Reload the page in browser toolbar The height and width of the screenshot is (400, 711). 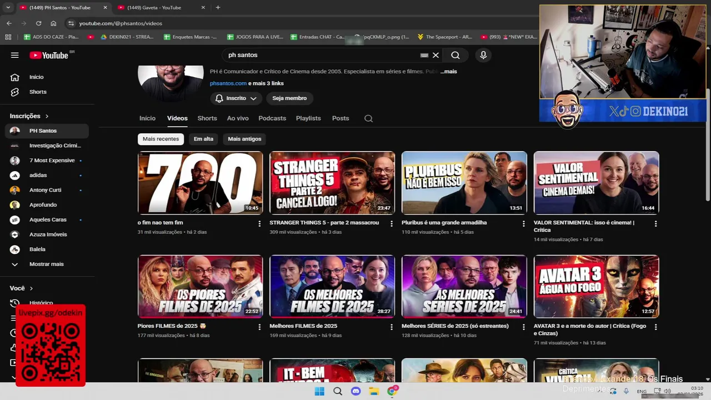38,23
